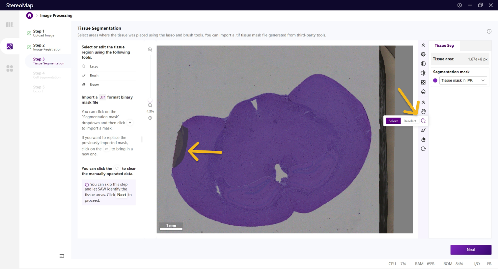Click the checkerboard icon in right toolbar
The image size is (498, 269).
423,82
